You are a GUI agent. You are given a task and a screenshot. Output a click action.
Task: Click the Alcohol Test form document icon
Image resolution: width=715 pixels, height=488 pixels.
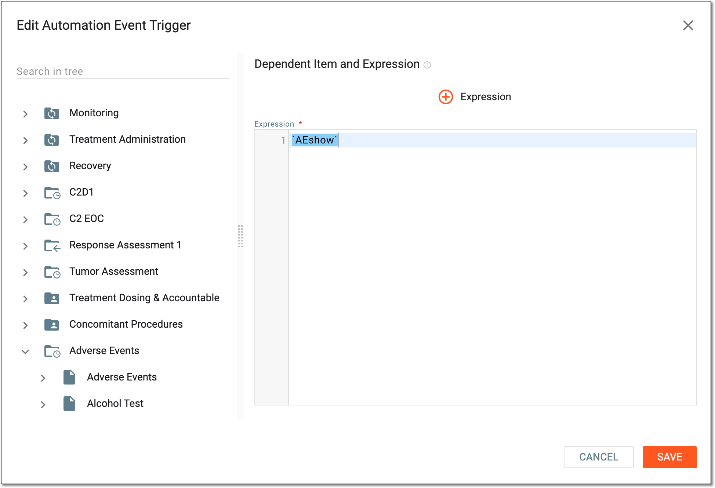pos(69,404)
